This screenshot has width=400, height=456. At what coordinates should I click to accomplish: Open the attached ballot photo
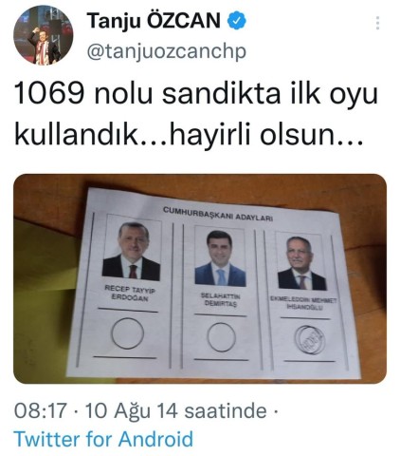200,278
